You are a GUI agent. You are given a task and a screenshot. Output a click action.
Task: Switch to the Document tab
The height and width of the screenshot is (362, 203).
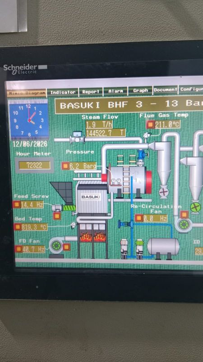click(166, 90)
